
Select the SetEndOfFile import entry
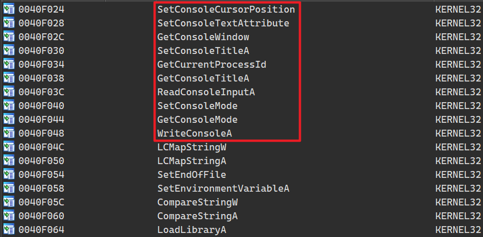(192, 175)
